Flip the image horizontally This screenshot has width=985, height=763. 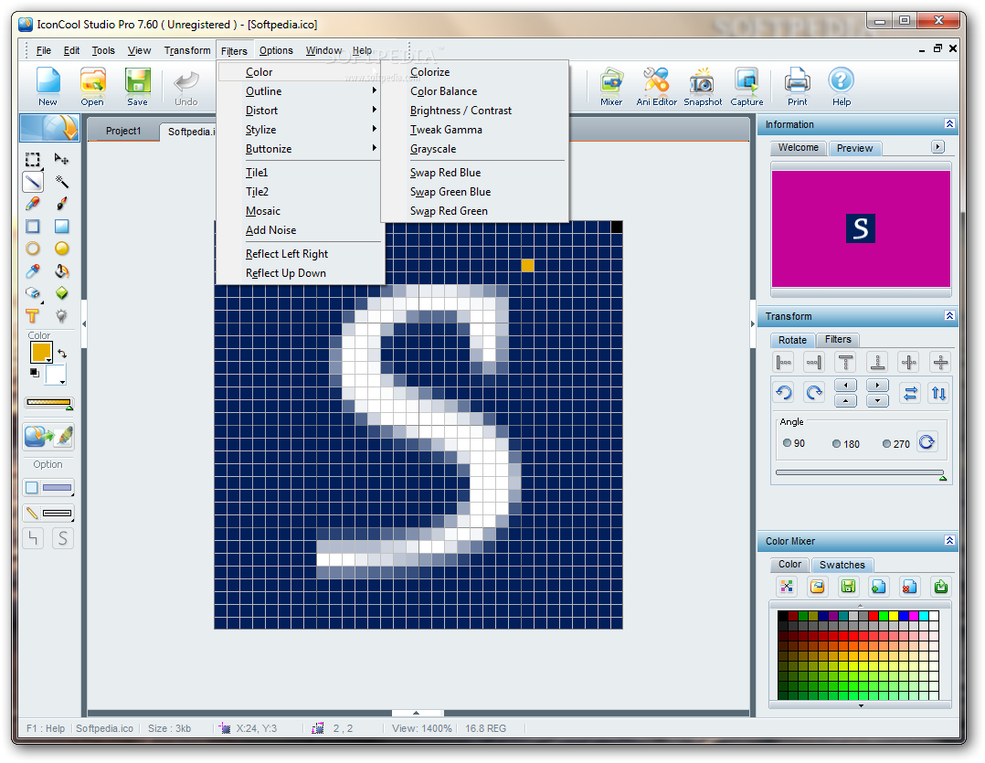point(910,393)
